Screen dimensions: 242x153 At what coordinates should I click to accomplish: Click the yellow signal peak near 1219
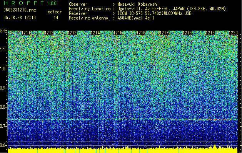215,146
